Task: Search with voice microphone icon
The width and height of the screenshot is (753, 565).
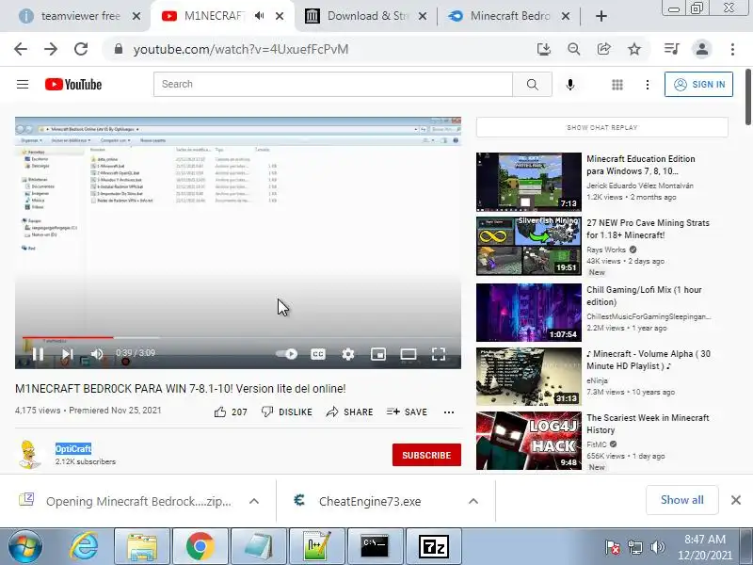Action: point(570,85)
